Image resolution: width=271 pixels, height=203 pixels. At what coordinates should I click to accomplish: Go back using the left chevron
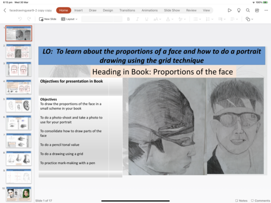[5, 10]
